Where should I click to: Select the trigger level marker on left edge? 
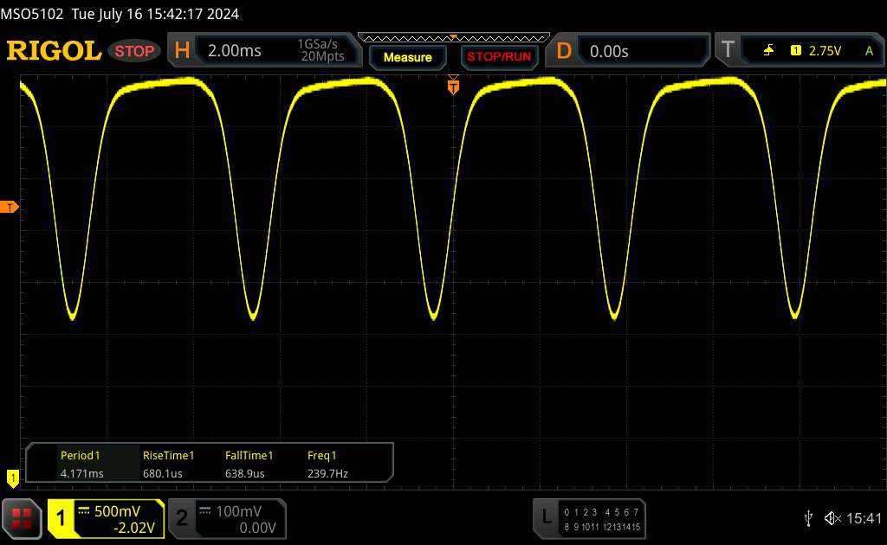point(9,208)
